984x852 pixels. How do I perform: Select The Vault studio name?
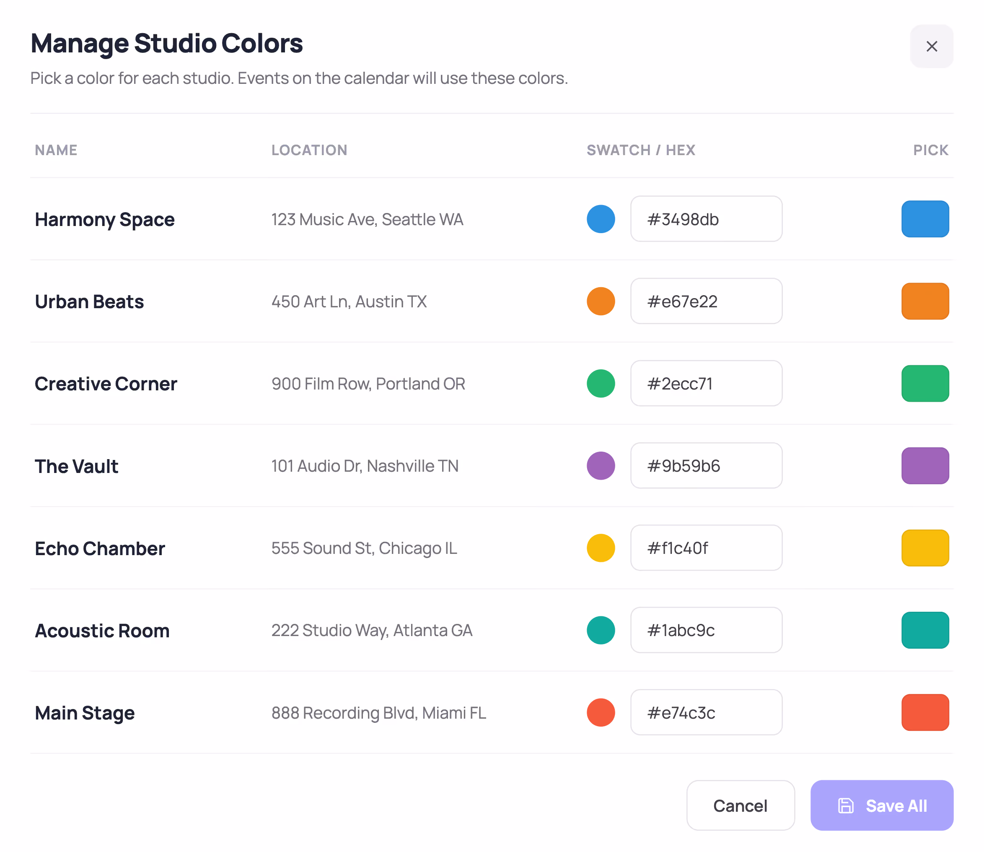click(77, 466)
